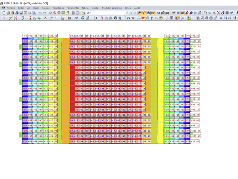The image size is (238, 179).
Task: Create a new model file
Action: tap(4, 13)
